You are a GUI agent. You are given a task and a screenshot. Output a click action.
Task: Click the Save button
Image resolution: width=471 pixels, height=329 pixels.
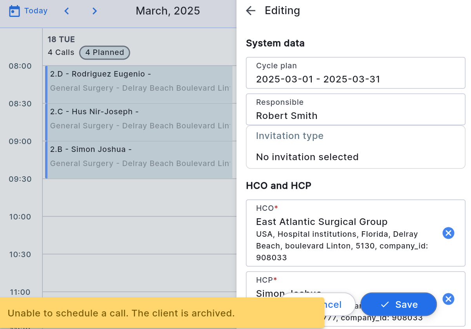(398, 305)
